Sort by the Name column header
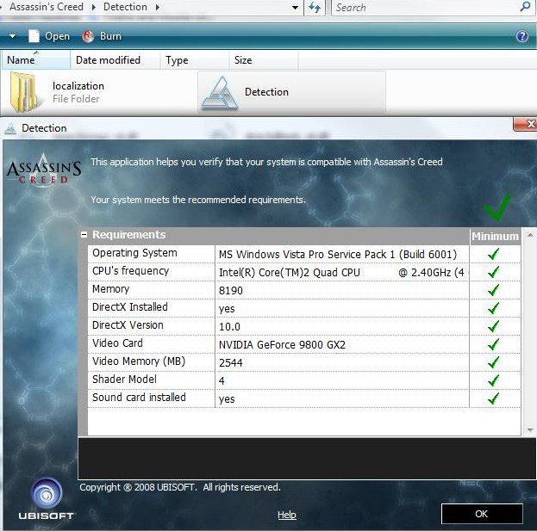Viewport: 537px width, 531px height. pos(35,60)
